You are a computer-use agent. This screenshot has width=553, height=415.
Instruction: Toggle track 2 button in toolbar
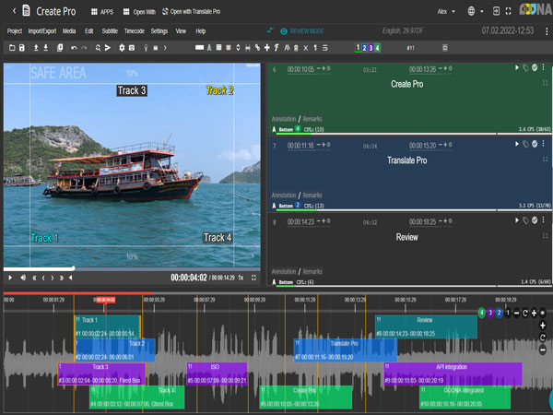point(364,48)
